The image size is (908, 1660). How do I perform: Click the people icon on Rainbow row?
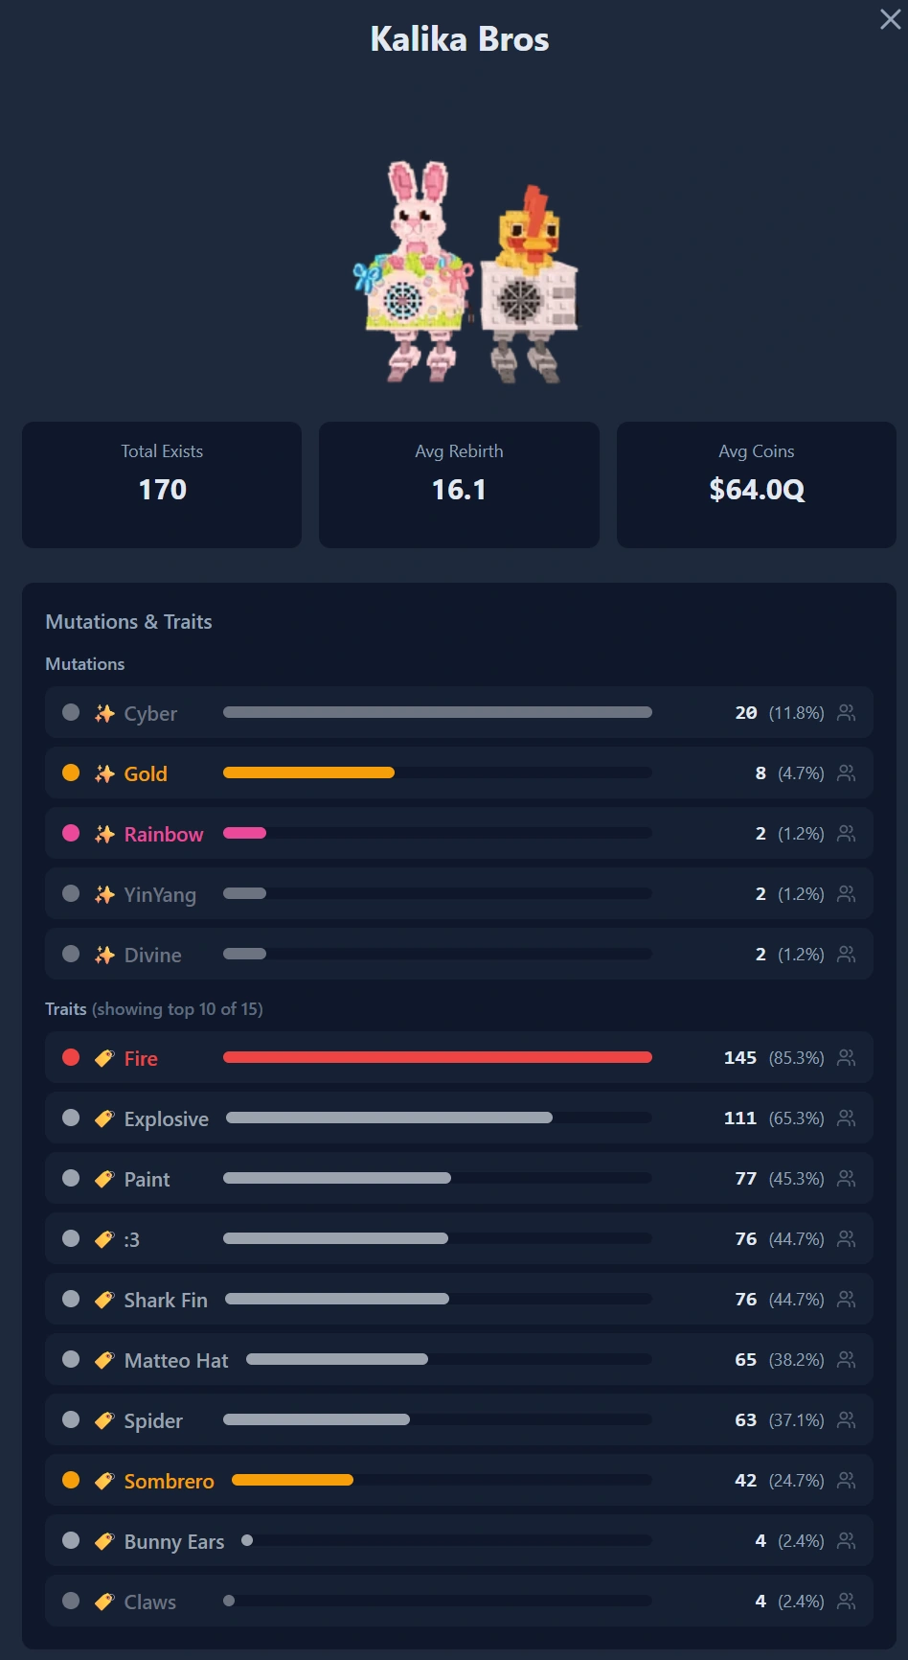tap(846, 834)
